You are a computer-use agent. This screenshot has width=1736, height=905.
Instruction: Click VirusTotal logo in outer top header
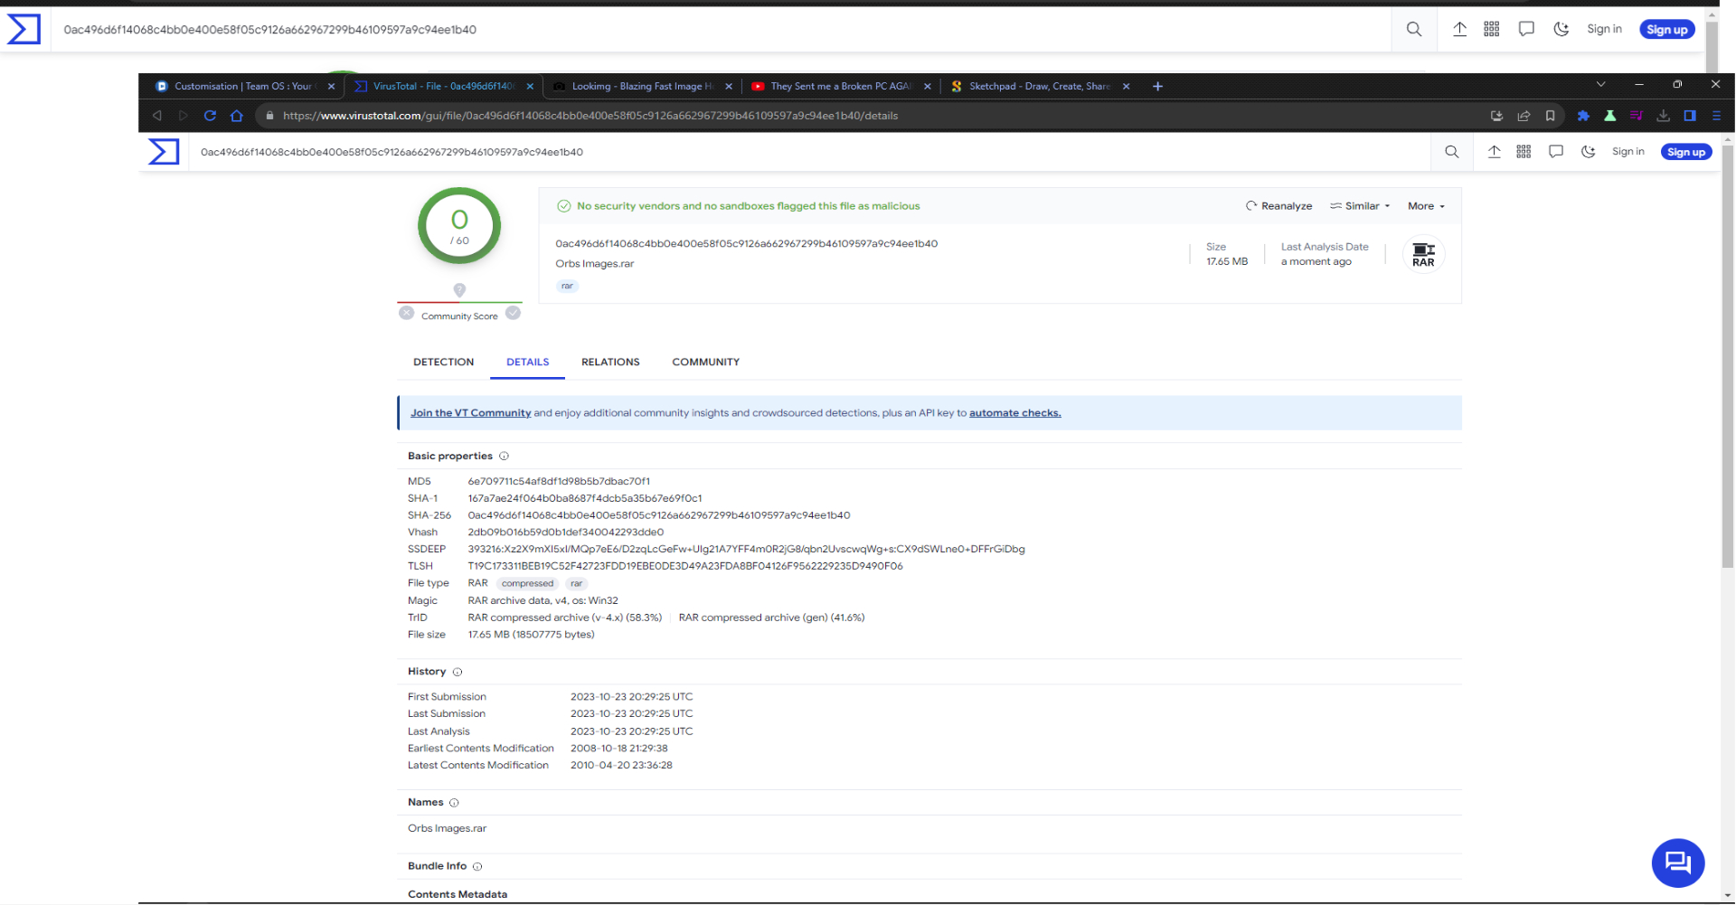pos(24,29)
